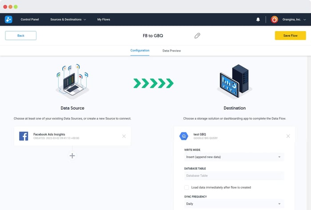
Task: Enable load data immediately checkbox
Action: pos(187,188)
